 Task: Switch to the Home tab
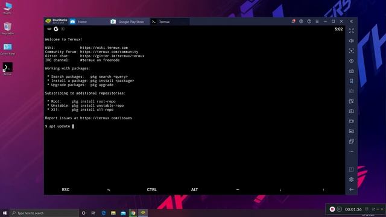tap(89, 22)
